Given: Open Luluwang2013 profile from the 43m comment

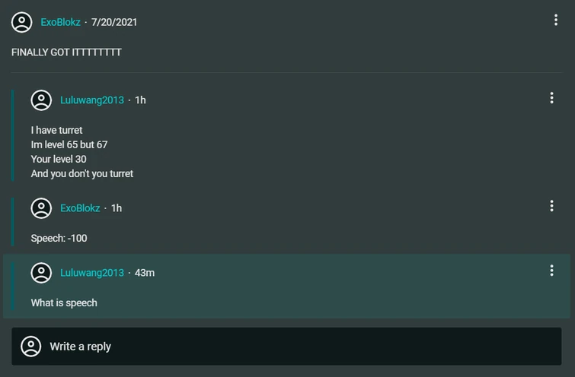Looking at the screenshot, I should coord(92,273).
